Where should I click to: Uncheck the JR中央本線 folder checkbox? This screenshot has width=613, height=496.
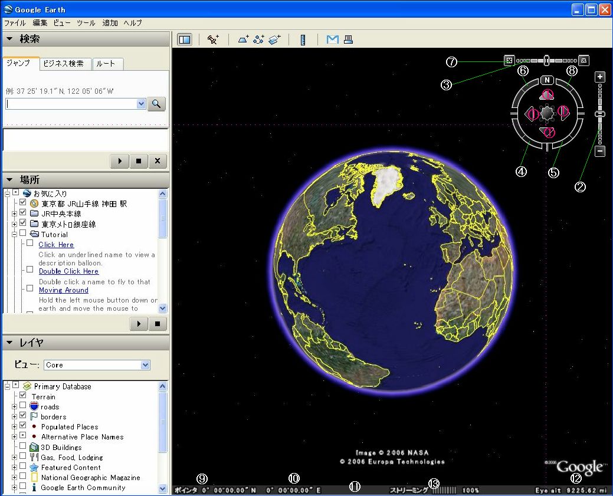(x=22, y=213)
